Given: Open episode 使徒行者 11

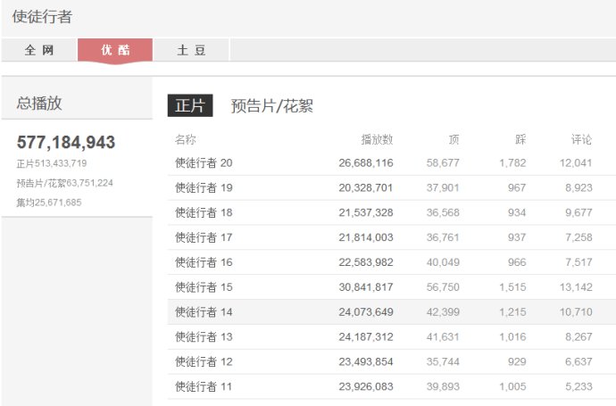Looking at the screenshot, I should pos(204,386).
